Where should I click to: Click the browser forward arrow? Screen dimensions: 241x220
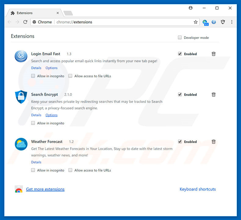pyautogui.click(x=17, y=22)
